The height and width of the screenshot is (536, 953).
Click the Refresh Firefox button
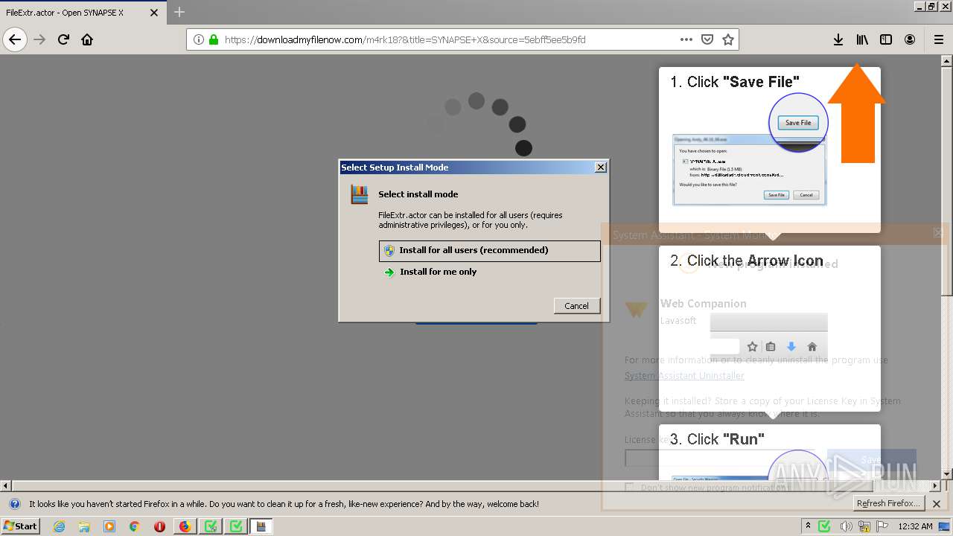click(x=889, y=503)
